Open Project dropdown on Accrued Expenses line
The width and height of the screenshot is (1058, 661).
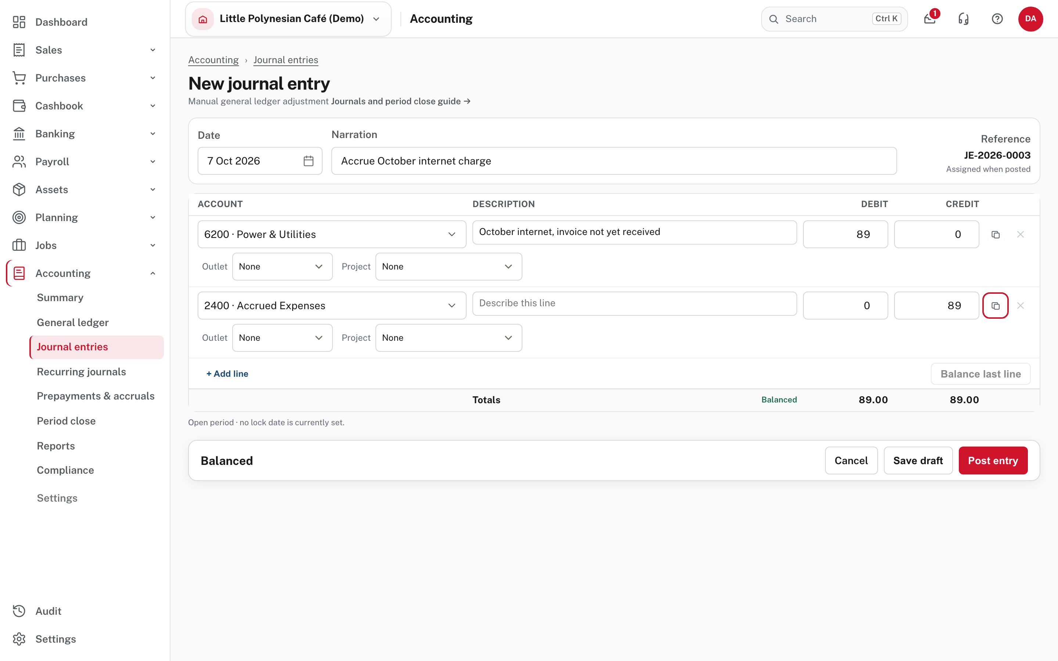coord(449,337)
